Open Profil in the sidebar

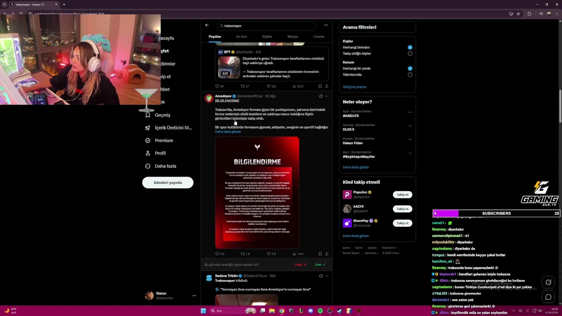(155, 153)
